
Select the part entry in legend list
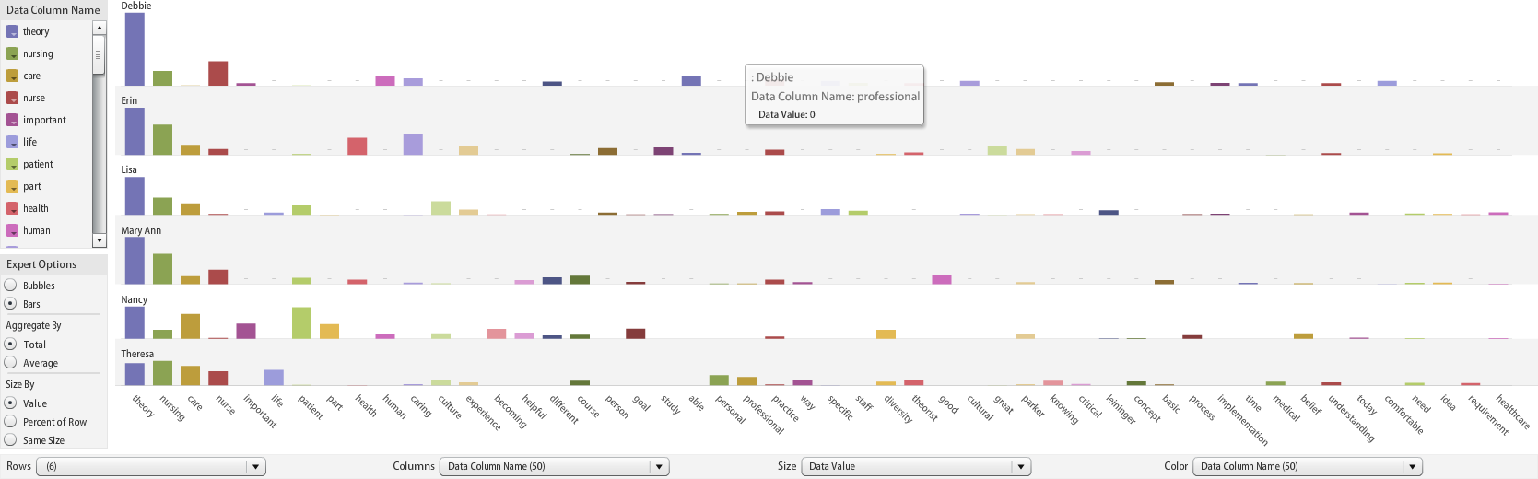[x=32, y=186]
